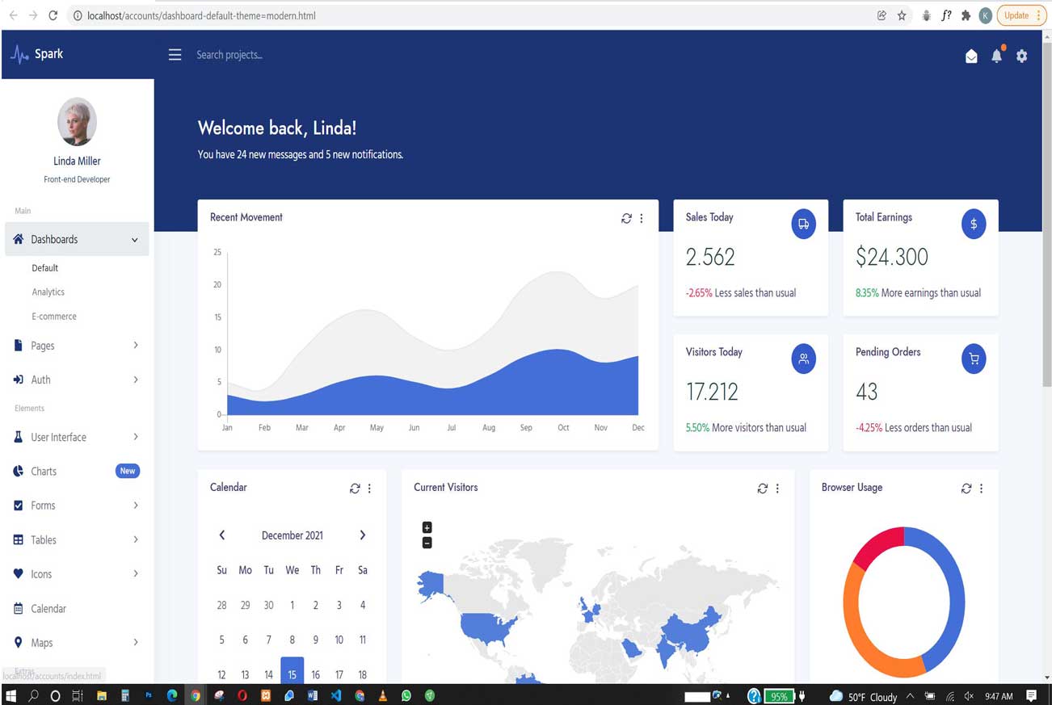
Task: Open Visual Studio Code from taskbar
Action: 336,695
